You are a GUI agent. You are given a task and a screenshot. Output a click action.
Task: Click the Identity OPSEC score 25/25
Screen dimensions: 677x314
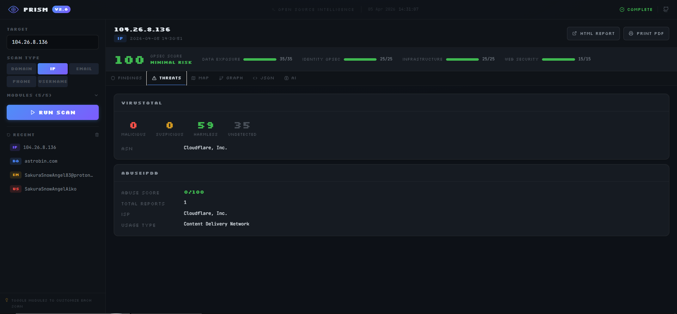click(386, 59)
